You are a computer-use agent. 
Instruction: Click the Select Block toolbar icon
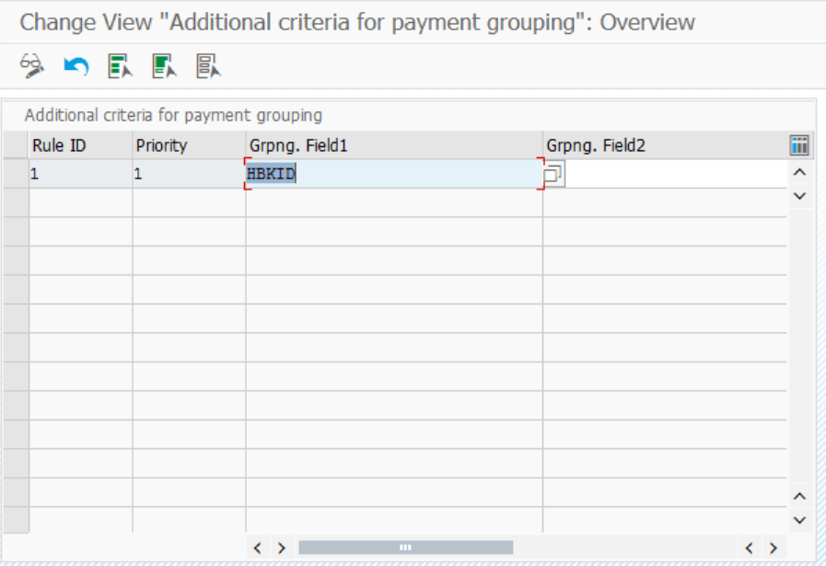tap(164, 66)
